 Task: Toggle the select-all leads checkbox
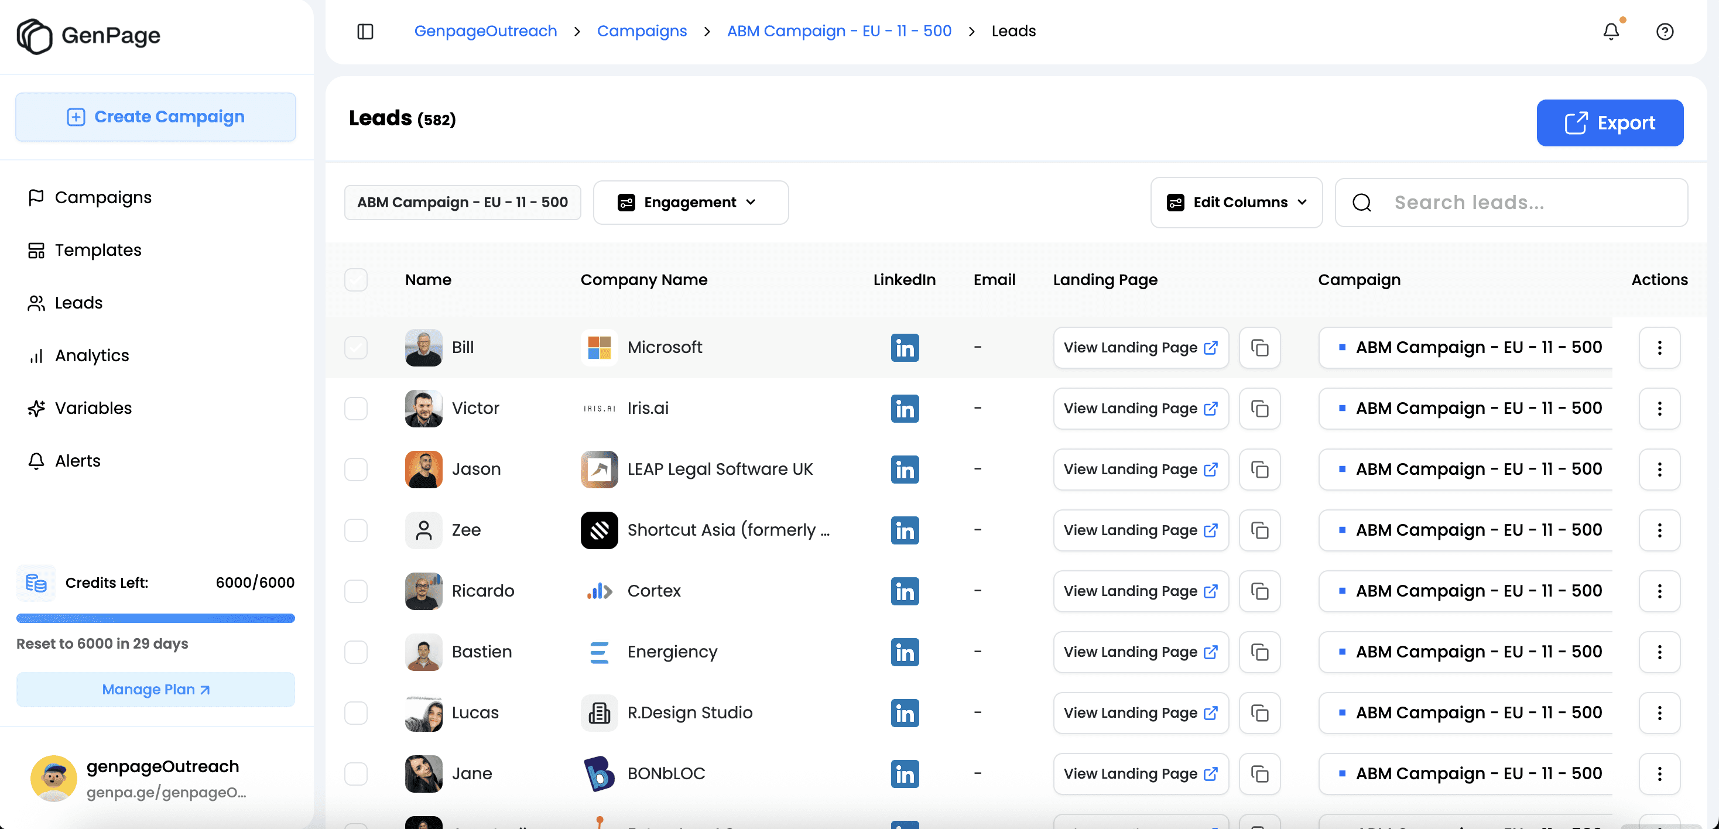click(355, 280)
